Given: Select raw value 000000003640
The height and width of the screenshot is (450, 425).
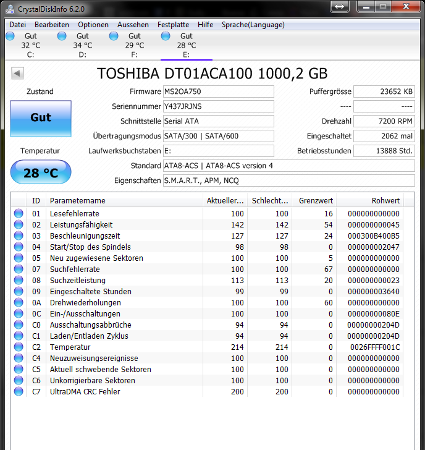Looking at the screenshot, I should (x=373, y=292).
